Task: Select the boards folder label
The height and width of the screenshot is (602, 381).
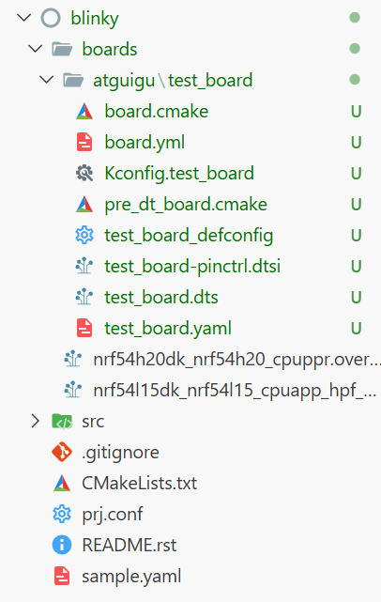Action: pos(110,49)
